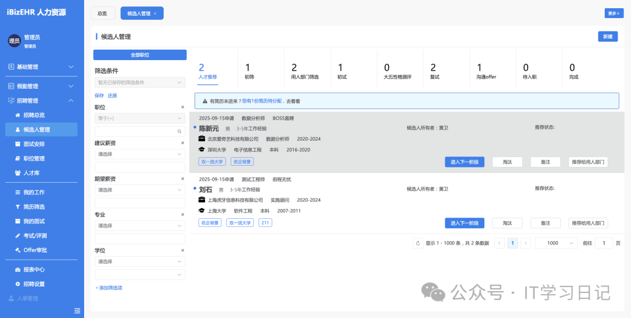This screenshot has height=318, width=631.
Task: Switch to the 总览 tab
Action: tap(102, 13)
